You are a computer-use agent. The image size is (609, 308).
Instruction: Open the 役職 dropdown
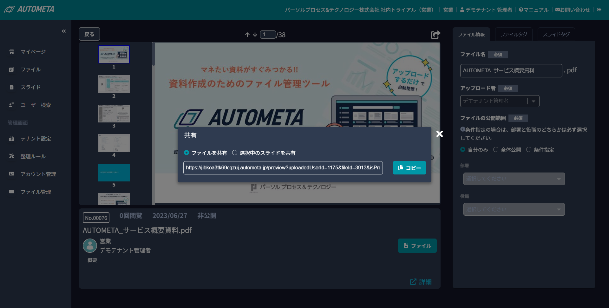[514, 209]
